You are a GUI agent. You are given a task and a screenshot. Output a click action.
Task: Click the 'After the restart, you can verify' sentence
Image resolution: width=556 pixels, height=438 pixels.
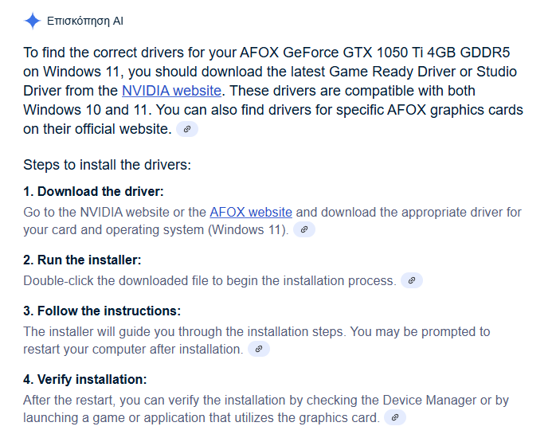pos(266,409)
